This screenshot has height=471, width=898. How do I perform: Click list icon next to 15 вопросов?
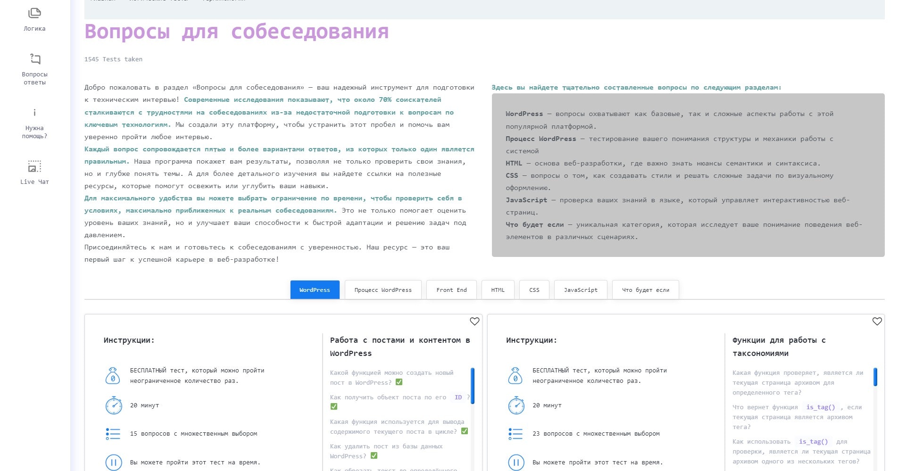[113, 434]
